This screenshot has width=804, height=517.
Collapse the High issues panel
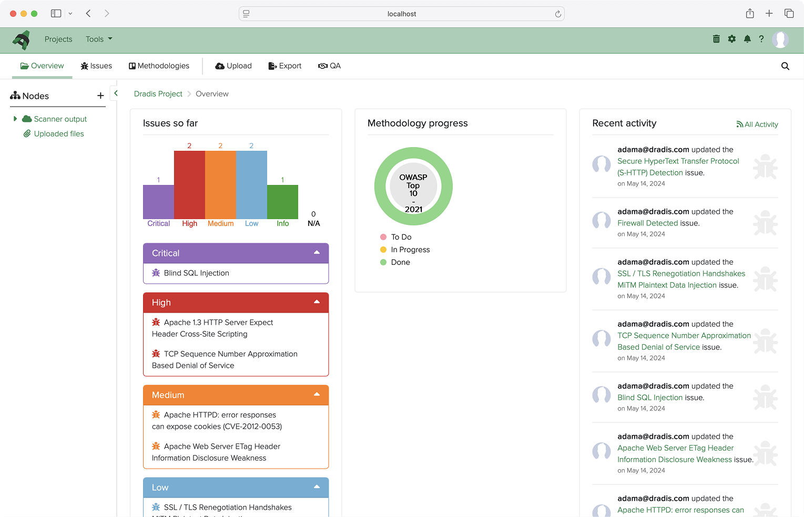(317, 302)
